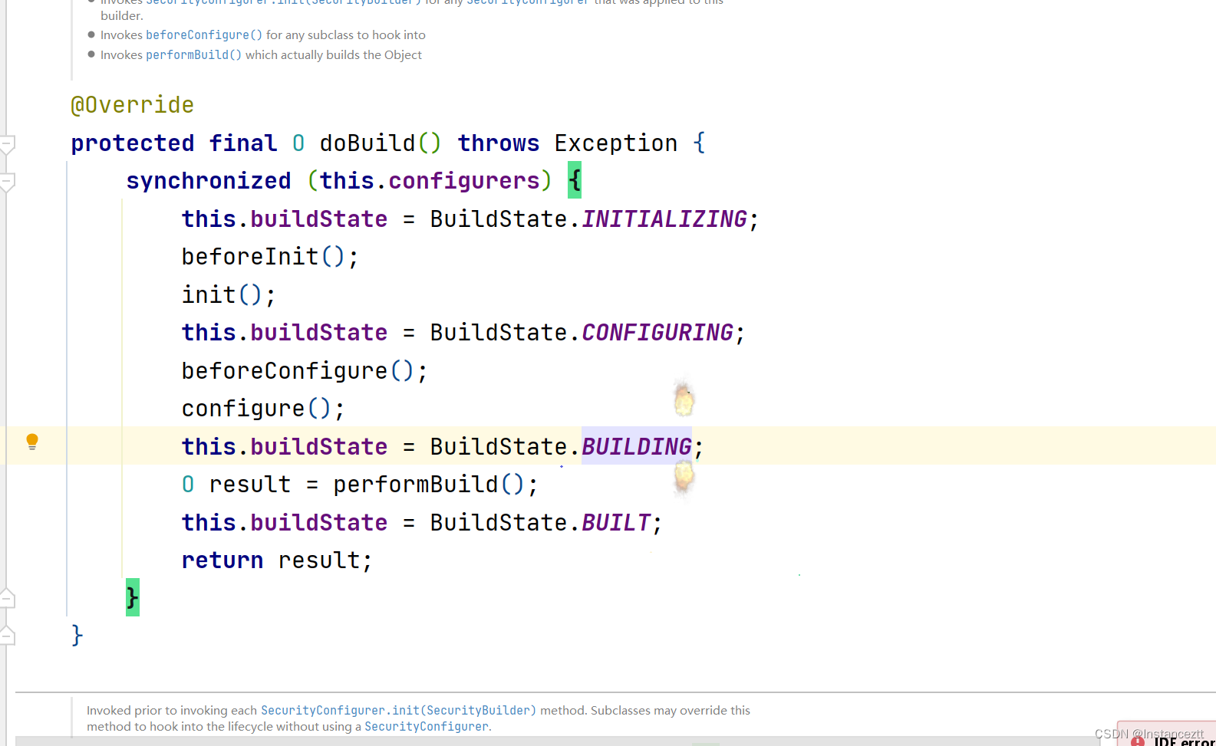Click the doBuild method name
Screen dimensions: 1216x746
point(367,143)
